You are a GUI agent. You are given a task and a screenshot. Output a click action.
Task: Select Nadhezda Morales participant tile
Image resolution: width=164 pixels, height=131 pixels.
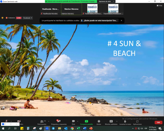coord(50,9)
